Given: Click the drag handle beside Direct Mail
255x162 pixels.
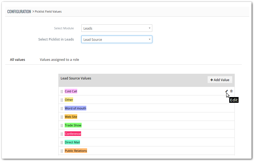Looking at the screenshot, I should pyautogui.click(x=62, y=143).
